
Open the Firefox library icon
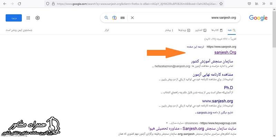point(257,3)
